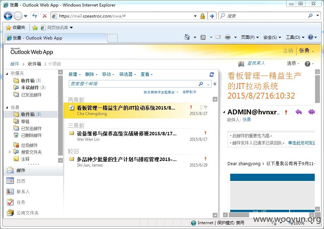Open the 移动 dropdown menu
Screen dimensions: 324x229
coord(108,75)
